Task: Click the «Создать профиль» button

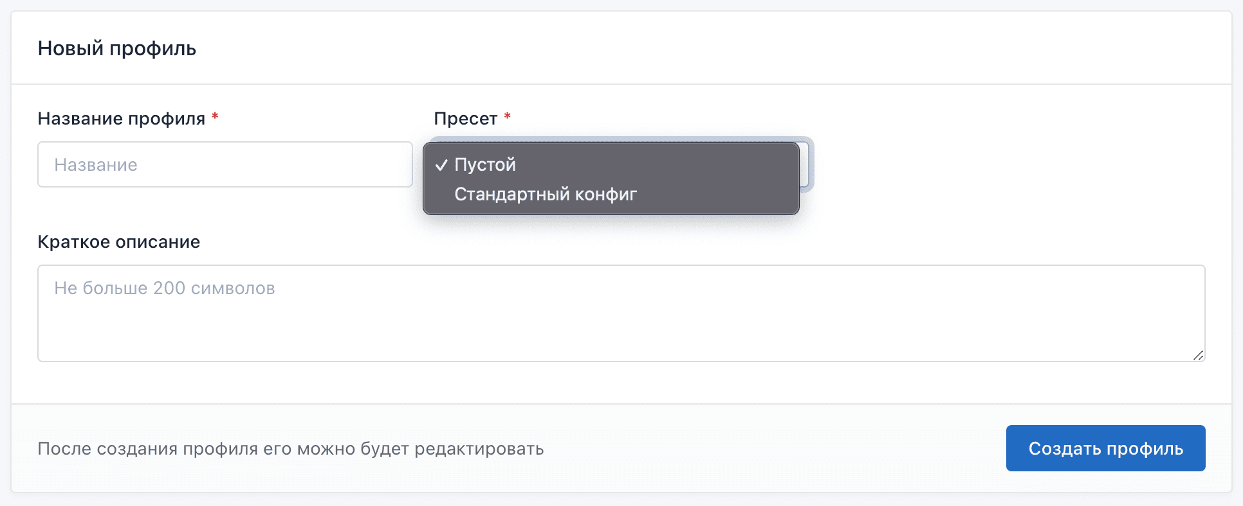Action: click(1105, 448)
